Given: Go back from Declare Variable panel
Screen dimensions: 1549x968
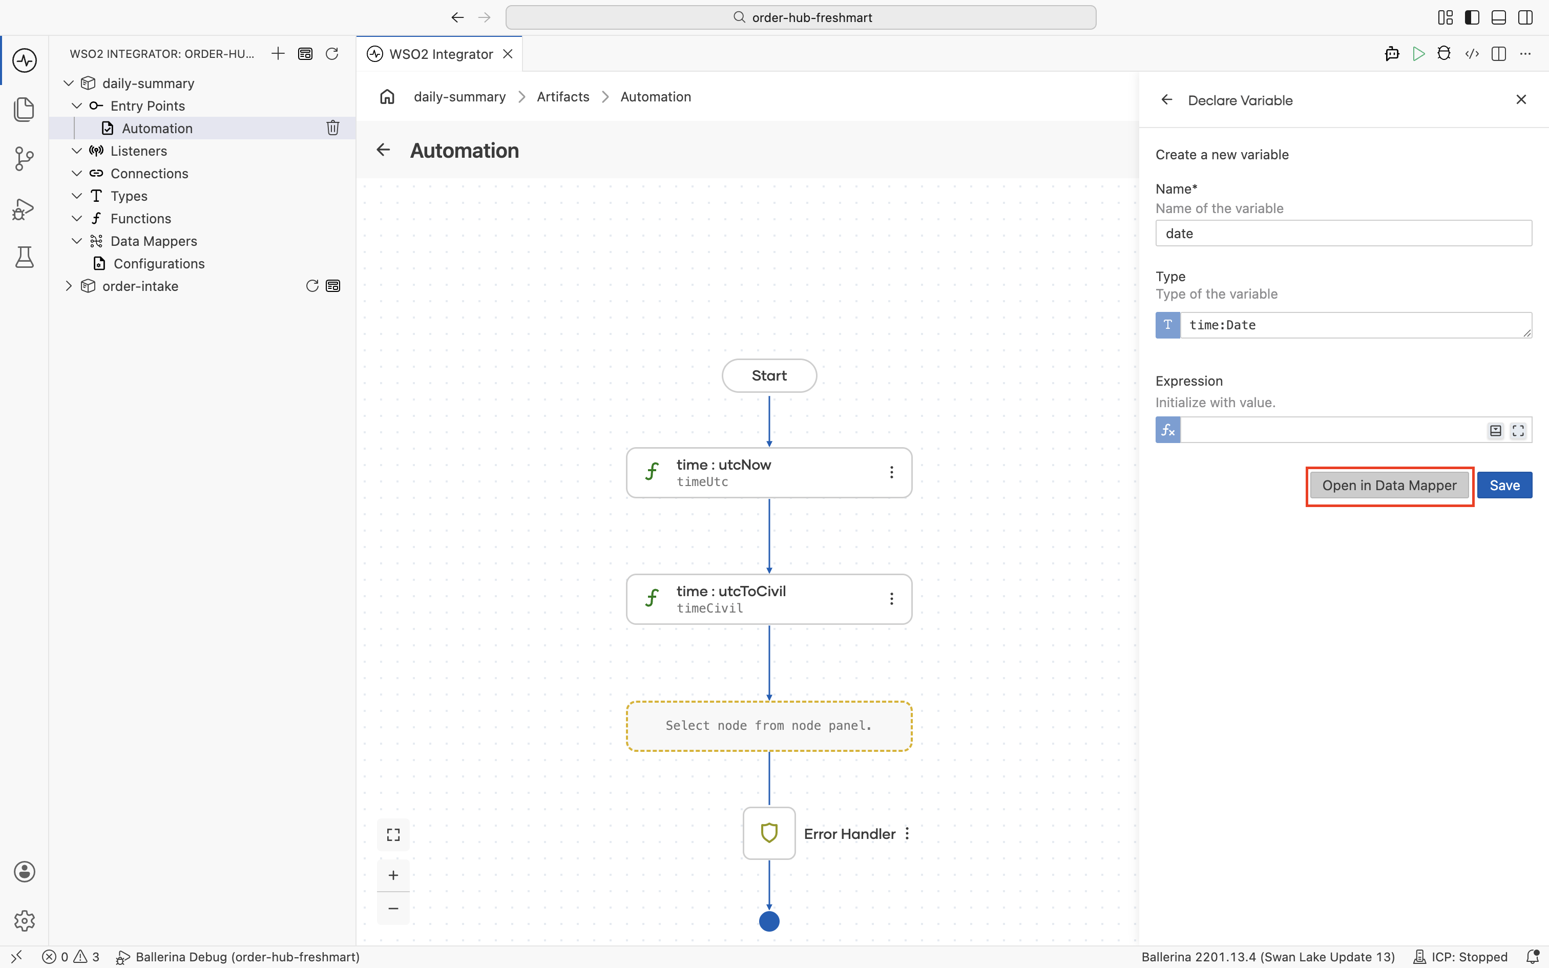Looking at the screenshot, I should (x=1167, y=100).
